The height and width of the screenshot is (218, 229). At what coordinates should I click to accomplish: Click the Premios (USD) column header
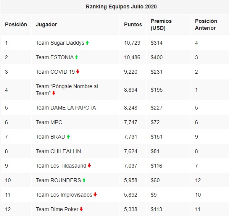(161, 24)
